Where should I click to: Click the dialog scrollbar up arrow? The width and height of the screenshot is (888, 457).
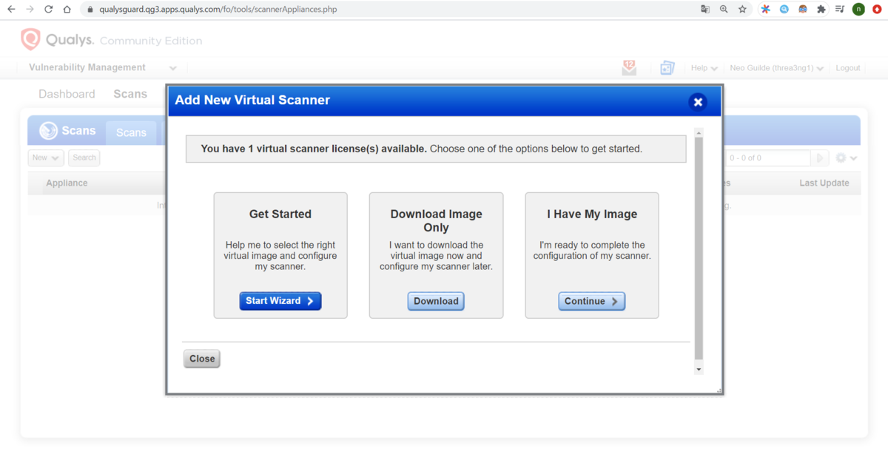tap(699, 133)
